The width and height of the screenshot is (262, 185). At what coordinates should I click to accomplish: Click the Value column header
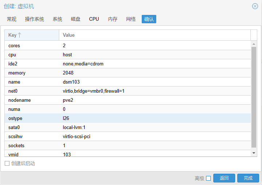point(155,35)
